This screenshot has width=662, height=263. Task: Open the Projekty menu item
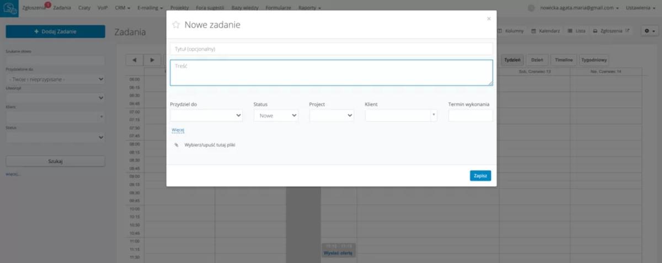tap(180, 8)
